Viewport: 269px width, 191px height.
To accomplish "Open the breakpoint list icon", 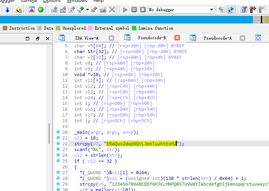I will (x=244, y=10).
